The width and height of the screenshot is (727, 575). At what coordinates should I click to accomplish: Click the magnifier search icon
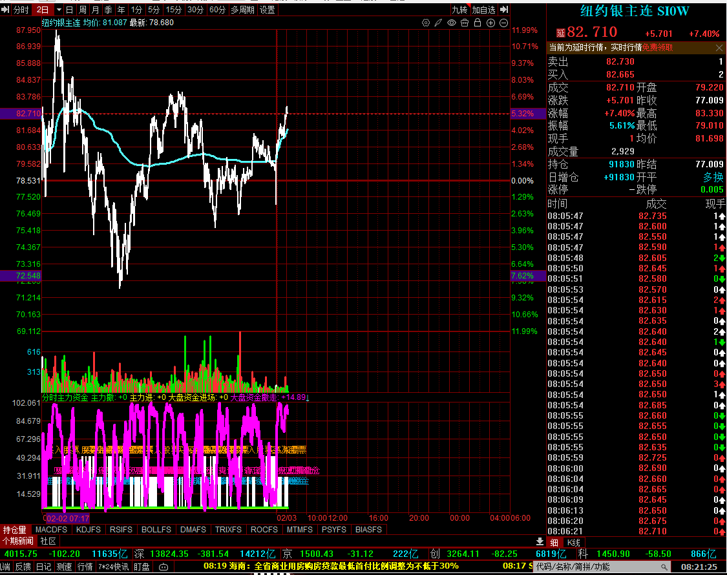point(664,567)
